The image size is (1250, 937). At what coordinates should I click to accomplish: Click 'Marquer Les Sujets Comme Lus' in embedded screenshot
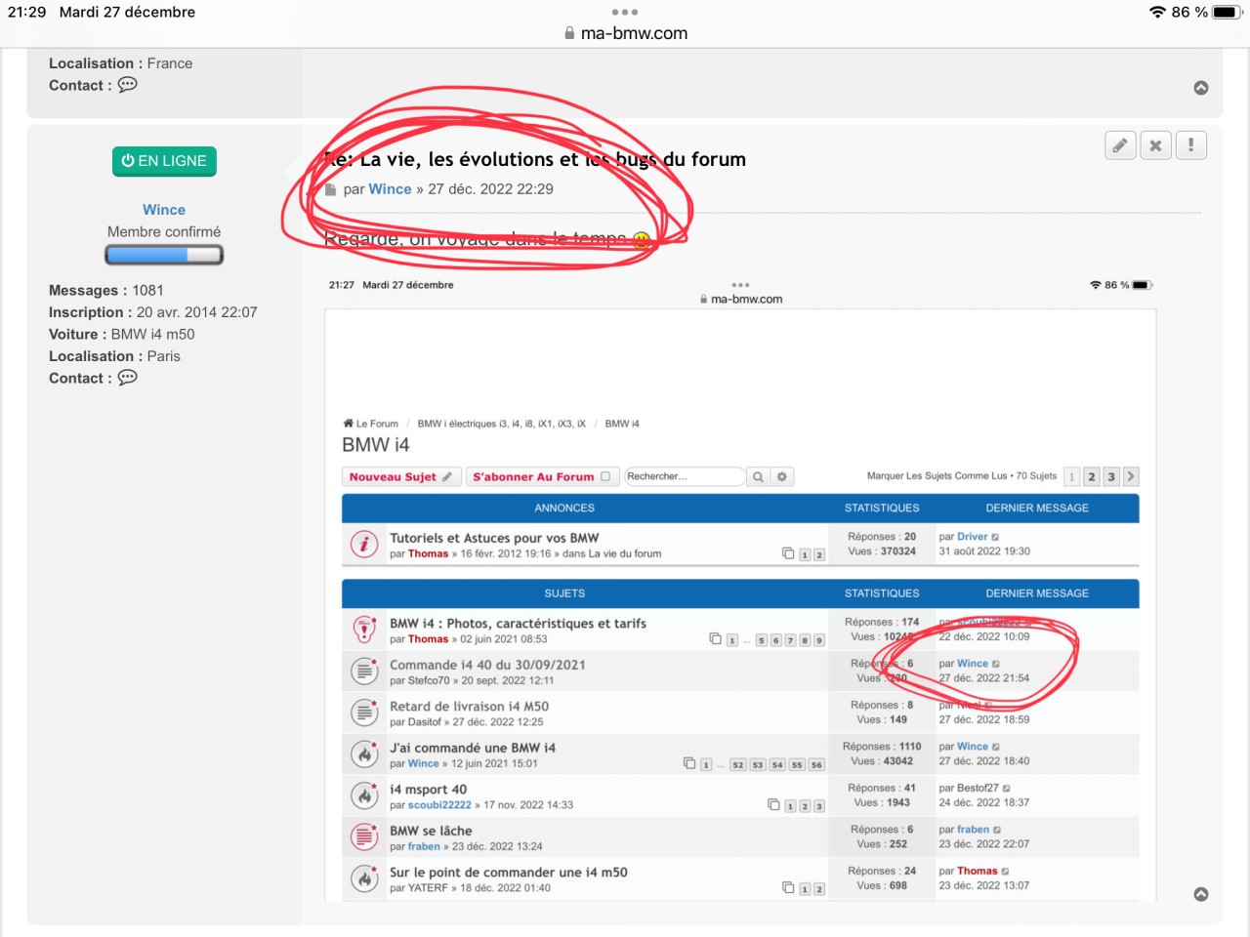[937, 476]
